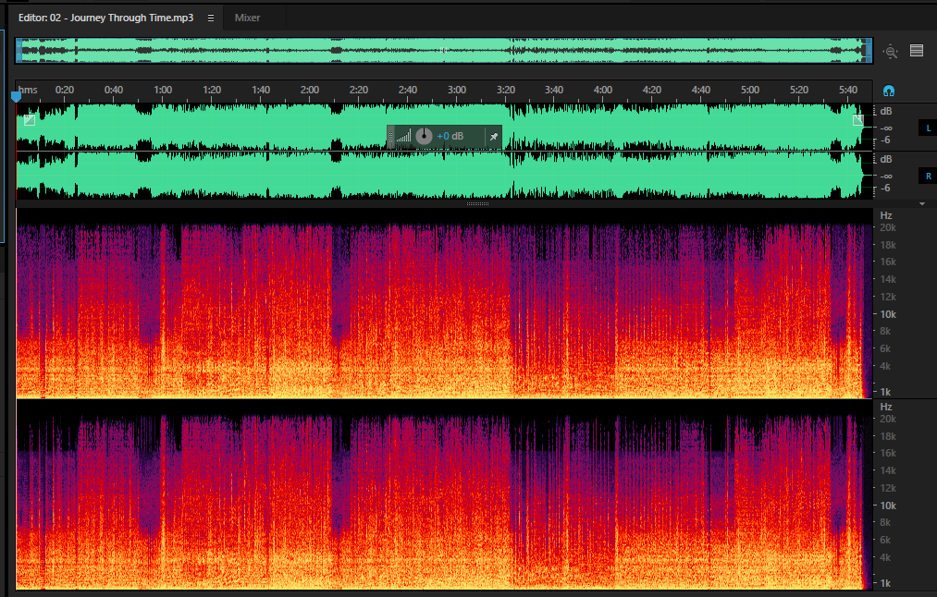Click the zoom out full magnifier icon
The image size is (937, 597).
(891, 52)
